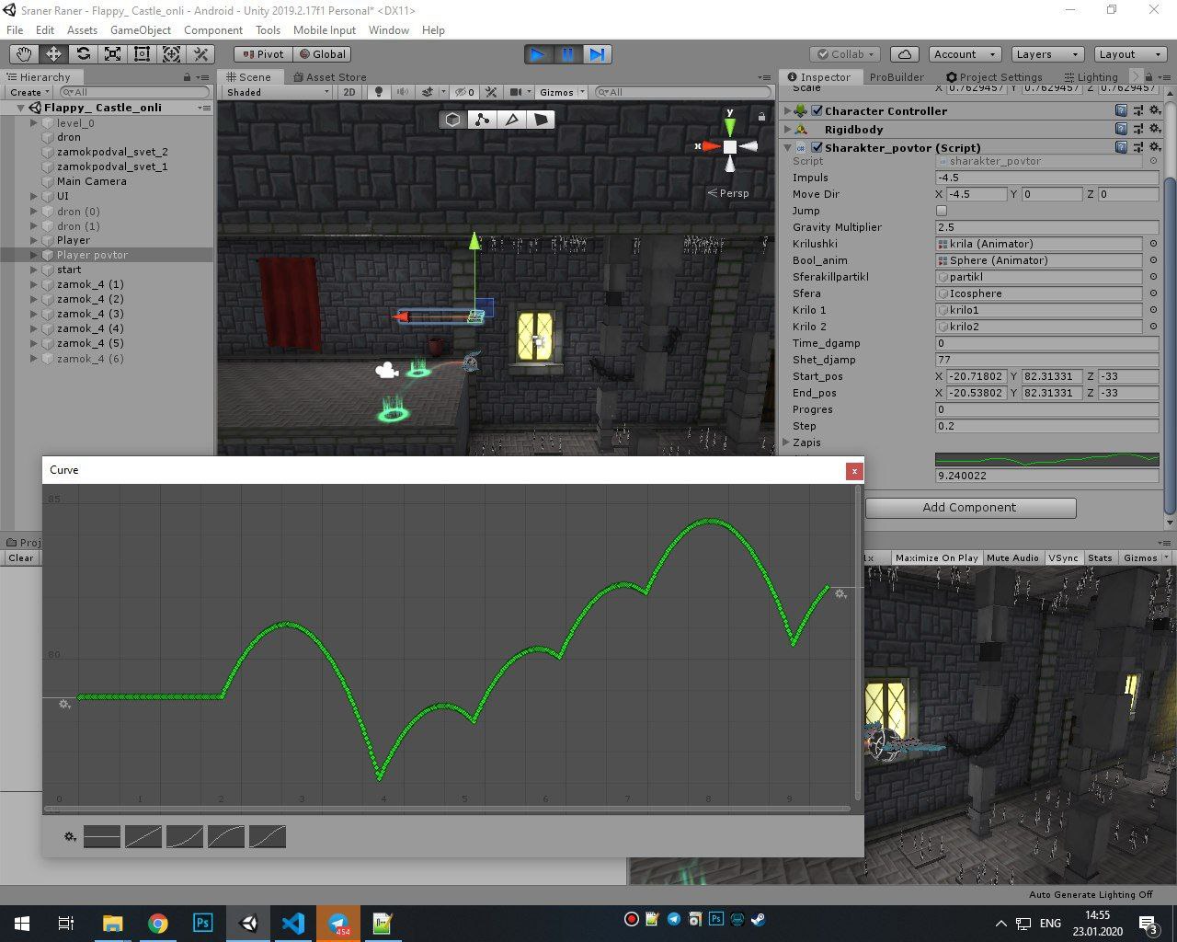Open Character Controller help icon
The height and width of the screenshot is (942, 1177).
click(x=1121, y=110)
